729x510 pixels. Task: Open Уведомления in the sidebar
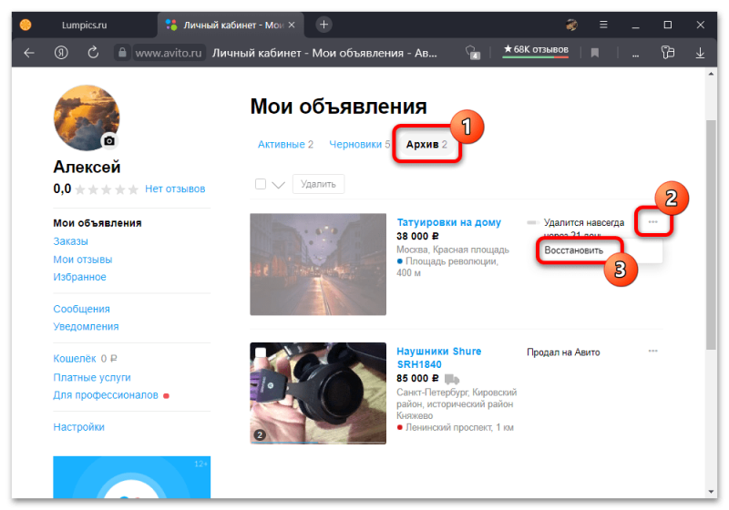tap(86, 327)
